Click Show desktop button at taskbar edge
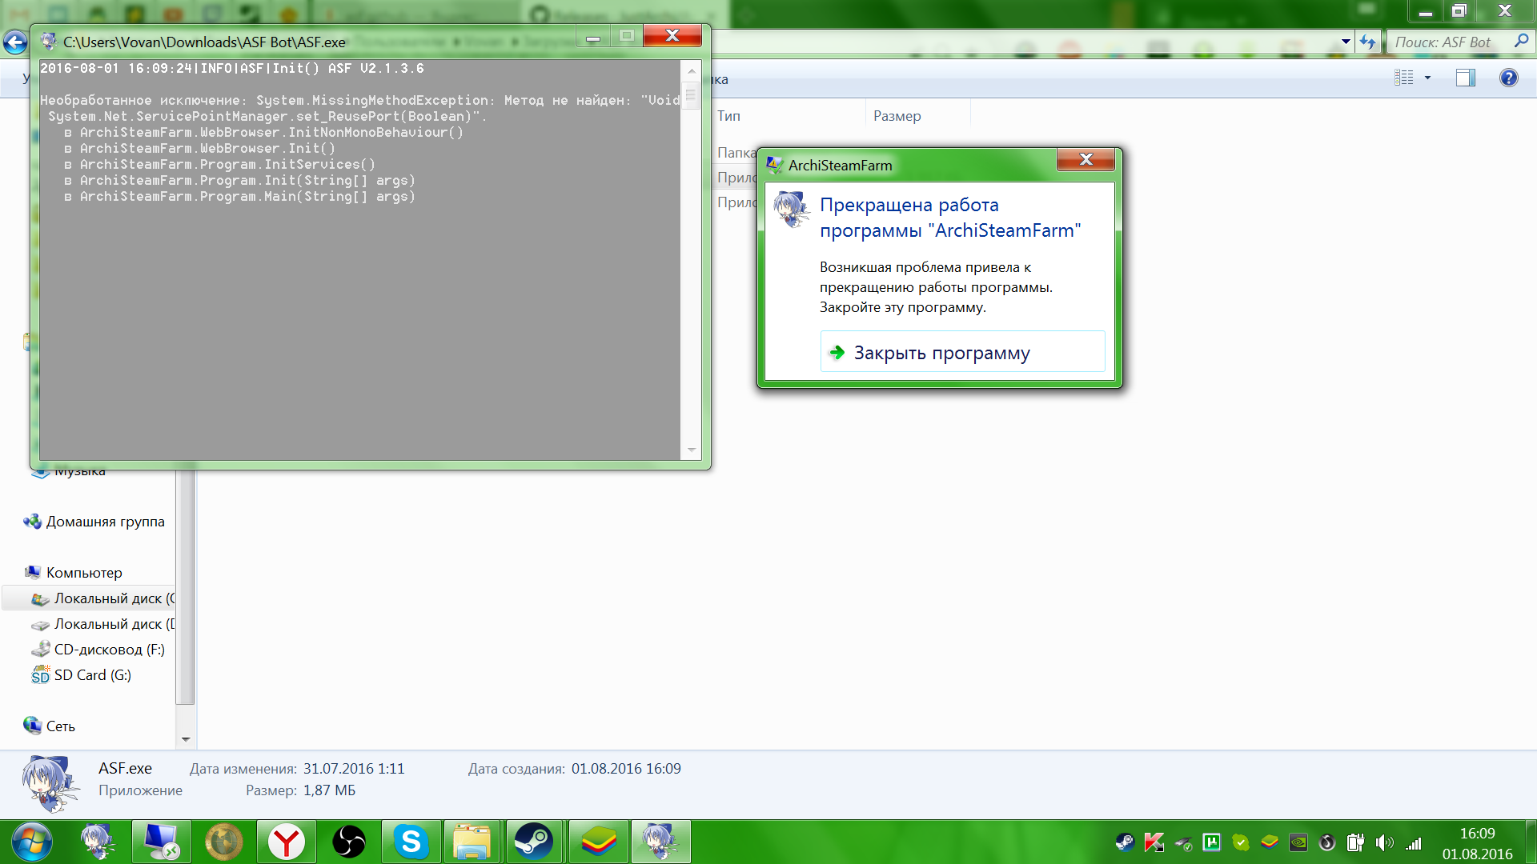1537x864 pixels. point(1531,842)
